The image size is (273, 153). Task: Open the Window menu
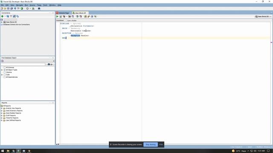pyautogui.click(x=52, y=5)
